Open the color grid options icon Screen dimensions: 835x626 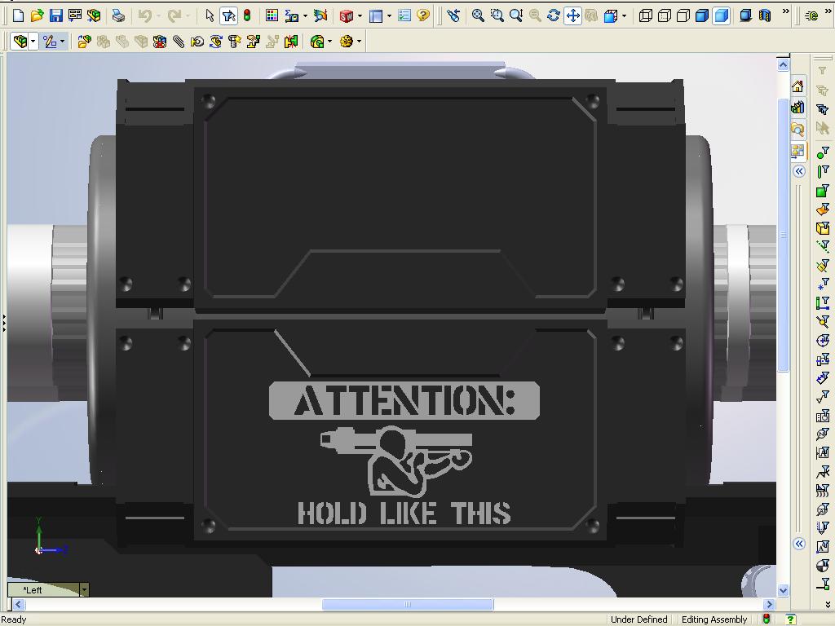point(272,15)
